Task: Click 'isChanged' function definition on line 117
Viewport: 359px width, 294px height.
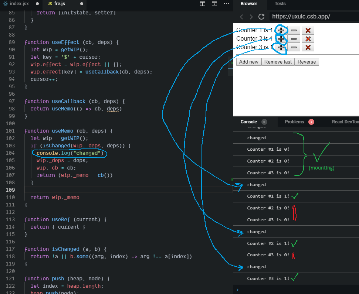Action: [x=65, y=249]
